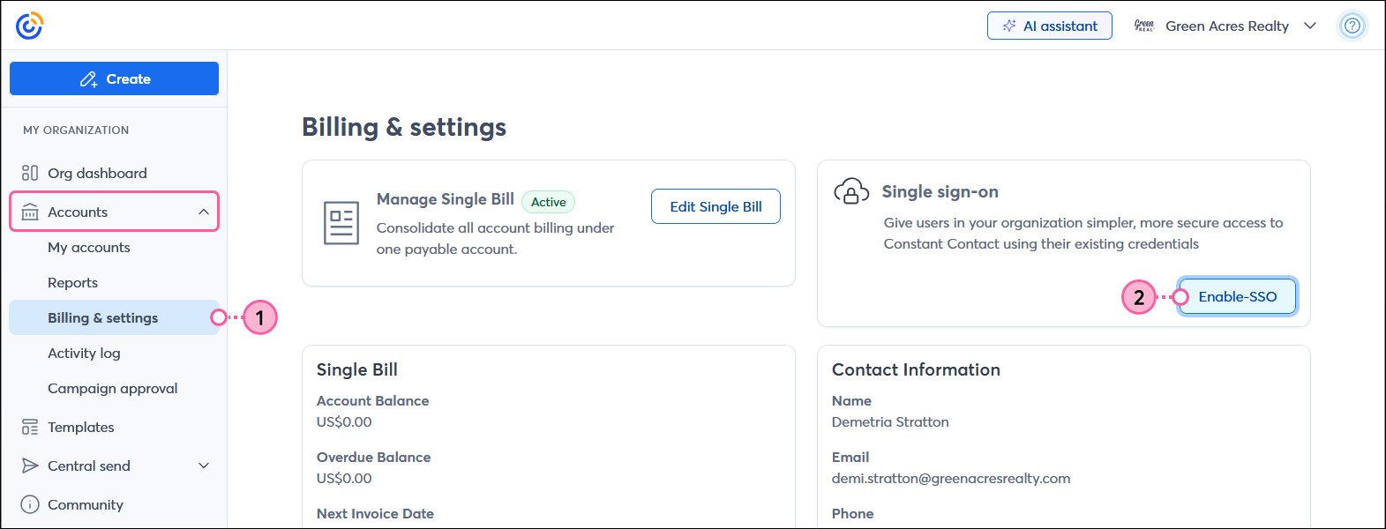Click the Active status badge
1386x529 pixels.
point(548,202)
